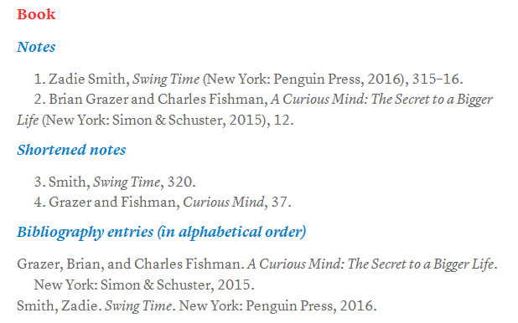
Task: Click shortened note 4 Grazer and Fishman
Action: tap(163, 203)
